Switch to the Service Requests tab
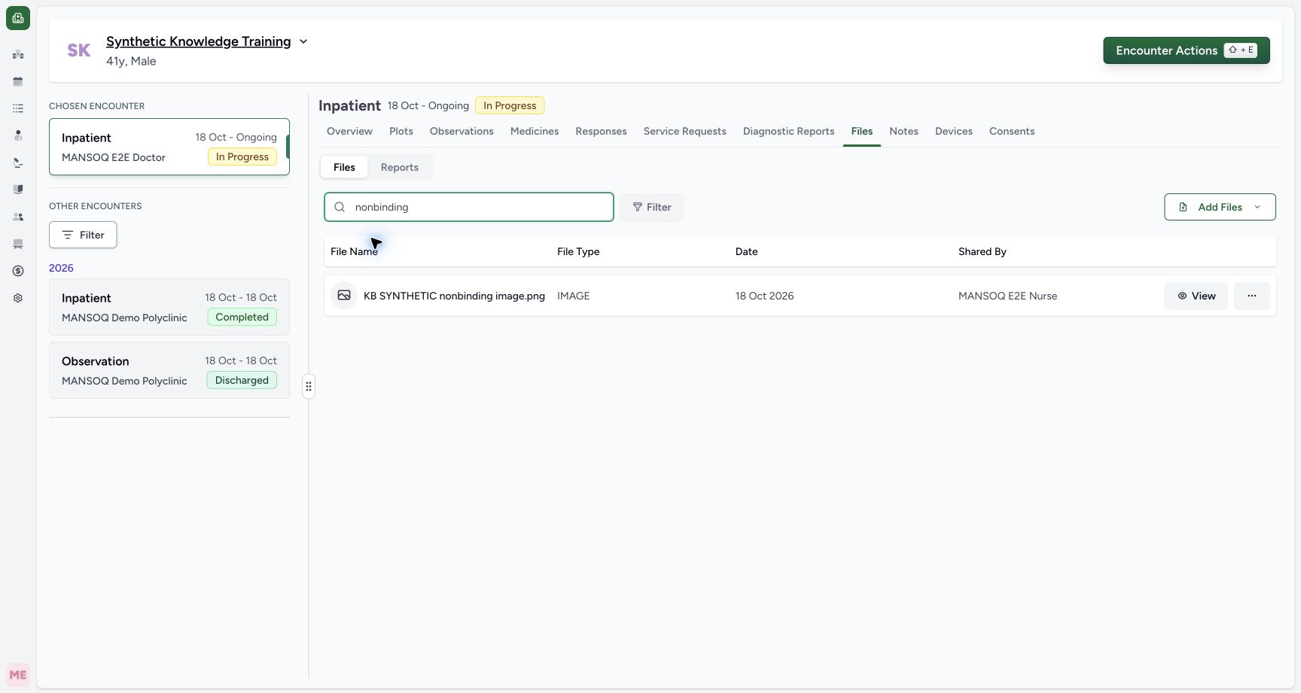Image resolution: width=1301 pixels, height=693 pixels. coord(685,131)
